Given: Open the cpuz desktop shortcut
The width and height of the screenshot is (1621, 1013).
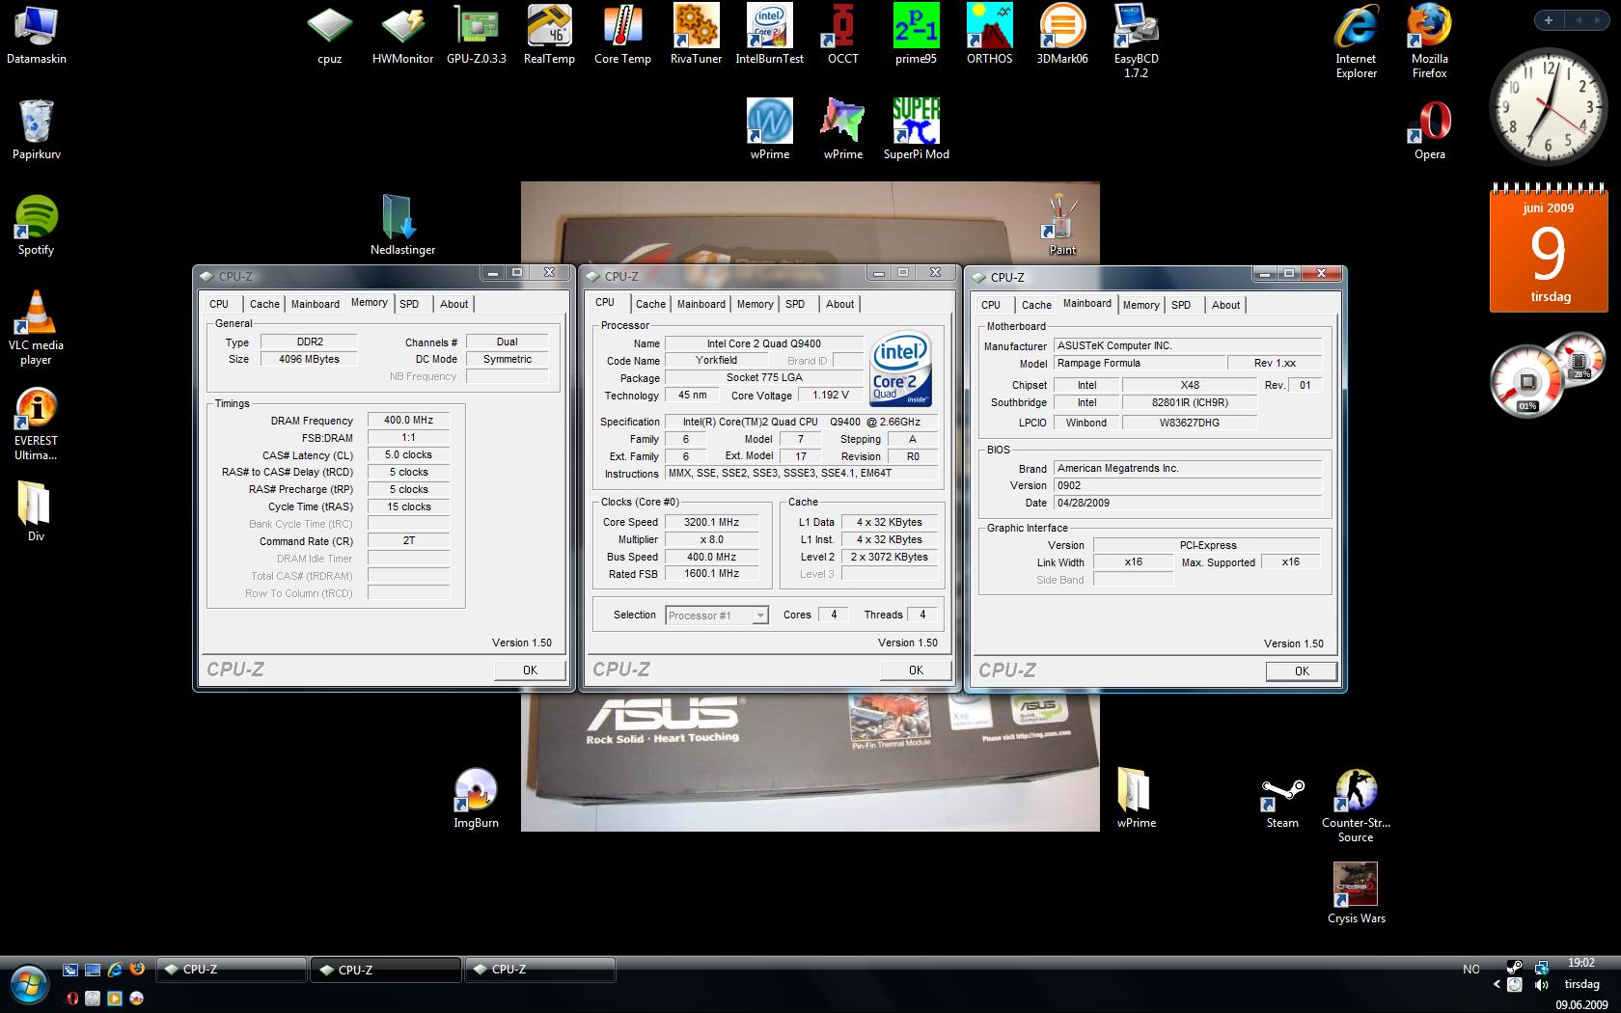Looking at the screenshot, I should 330,36.
